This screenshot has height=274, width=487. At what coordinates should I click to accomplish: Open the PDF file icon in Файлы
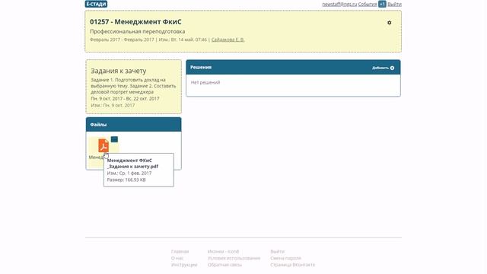tap(103, 145)
